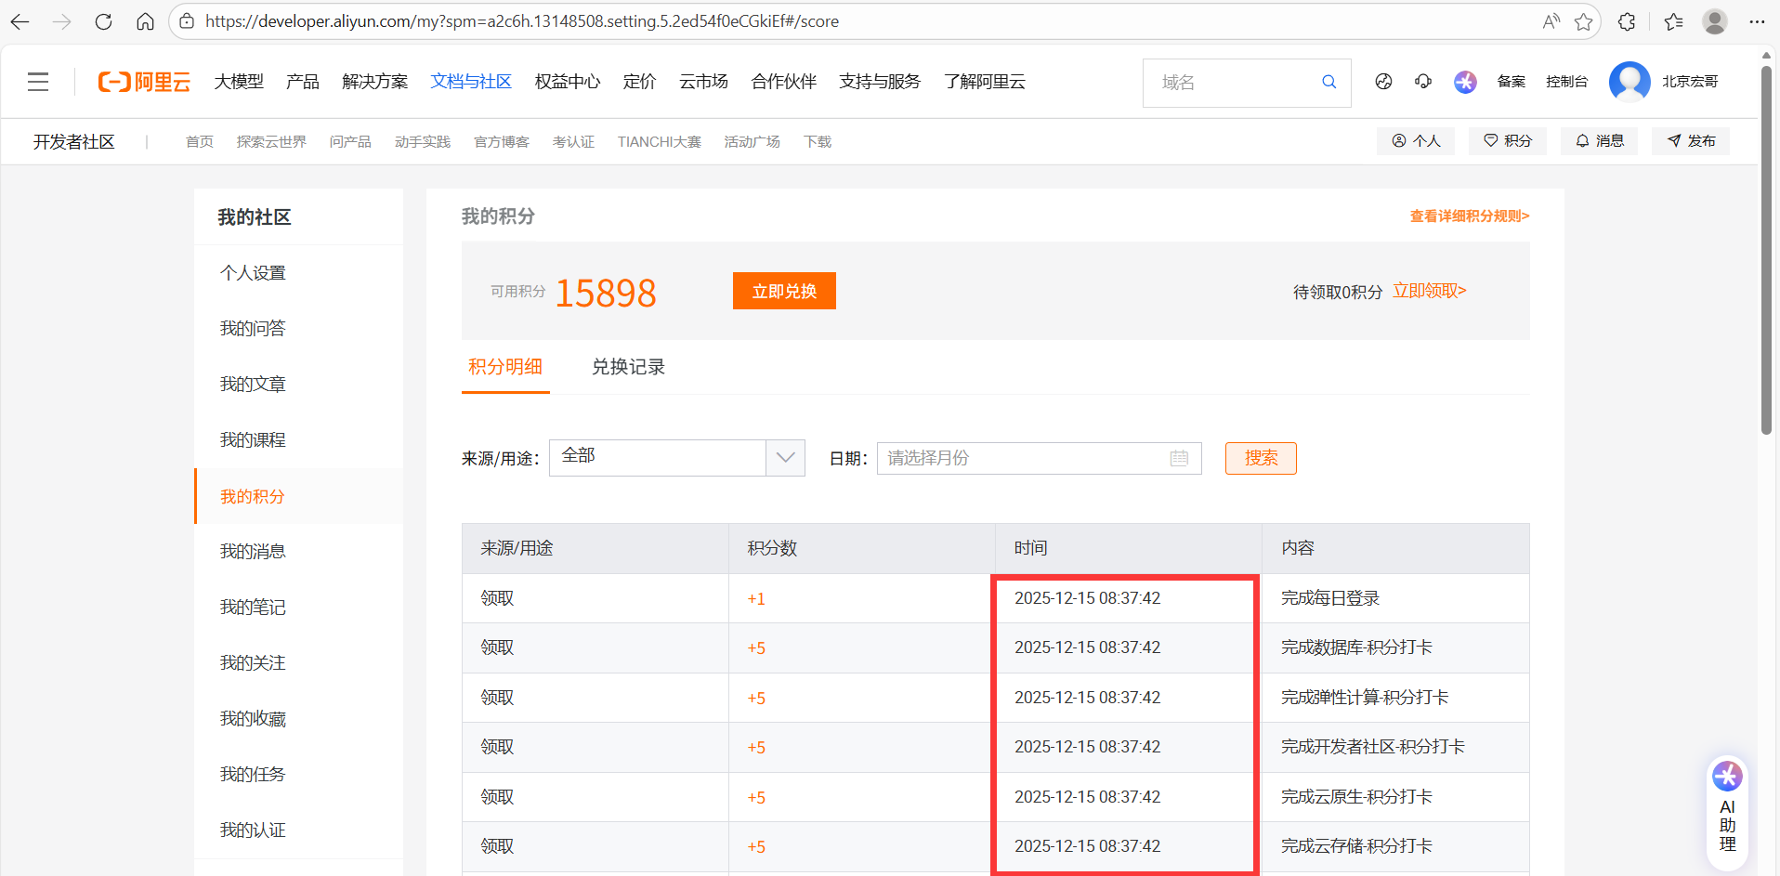Click the 阿里云 logo
Screen dimensions: 1780x876
[x=144, y=82]
